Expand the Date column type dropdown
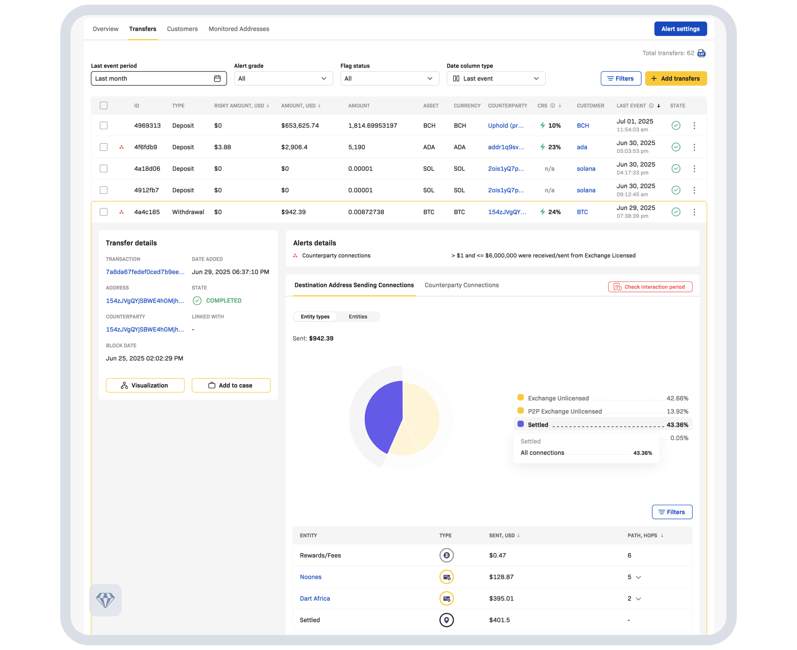Viewport: 797px width, 650px height. tap(496, 78)
